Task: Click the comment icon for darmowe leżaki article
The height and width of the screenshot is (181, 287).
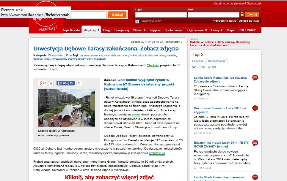Action: 255,178
